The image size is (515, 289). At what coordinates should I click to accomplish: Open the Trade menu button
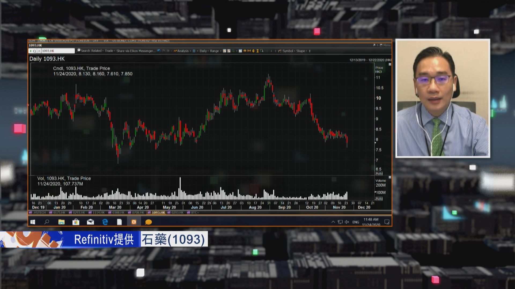click(109, 51)
